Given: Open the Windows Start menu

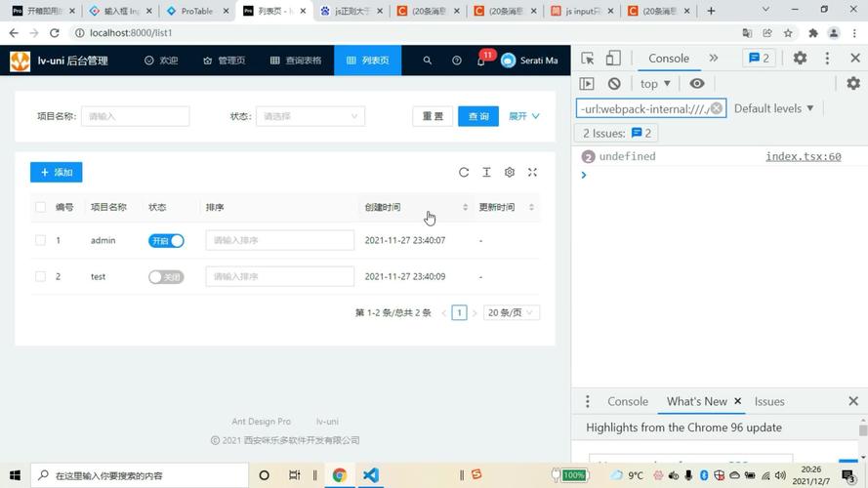Looking at the screenshot, I should coord(15,475).
